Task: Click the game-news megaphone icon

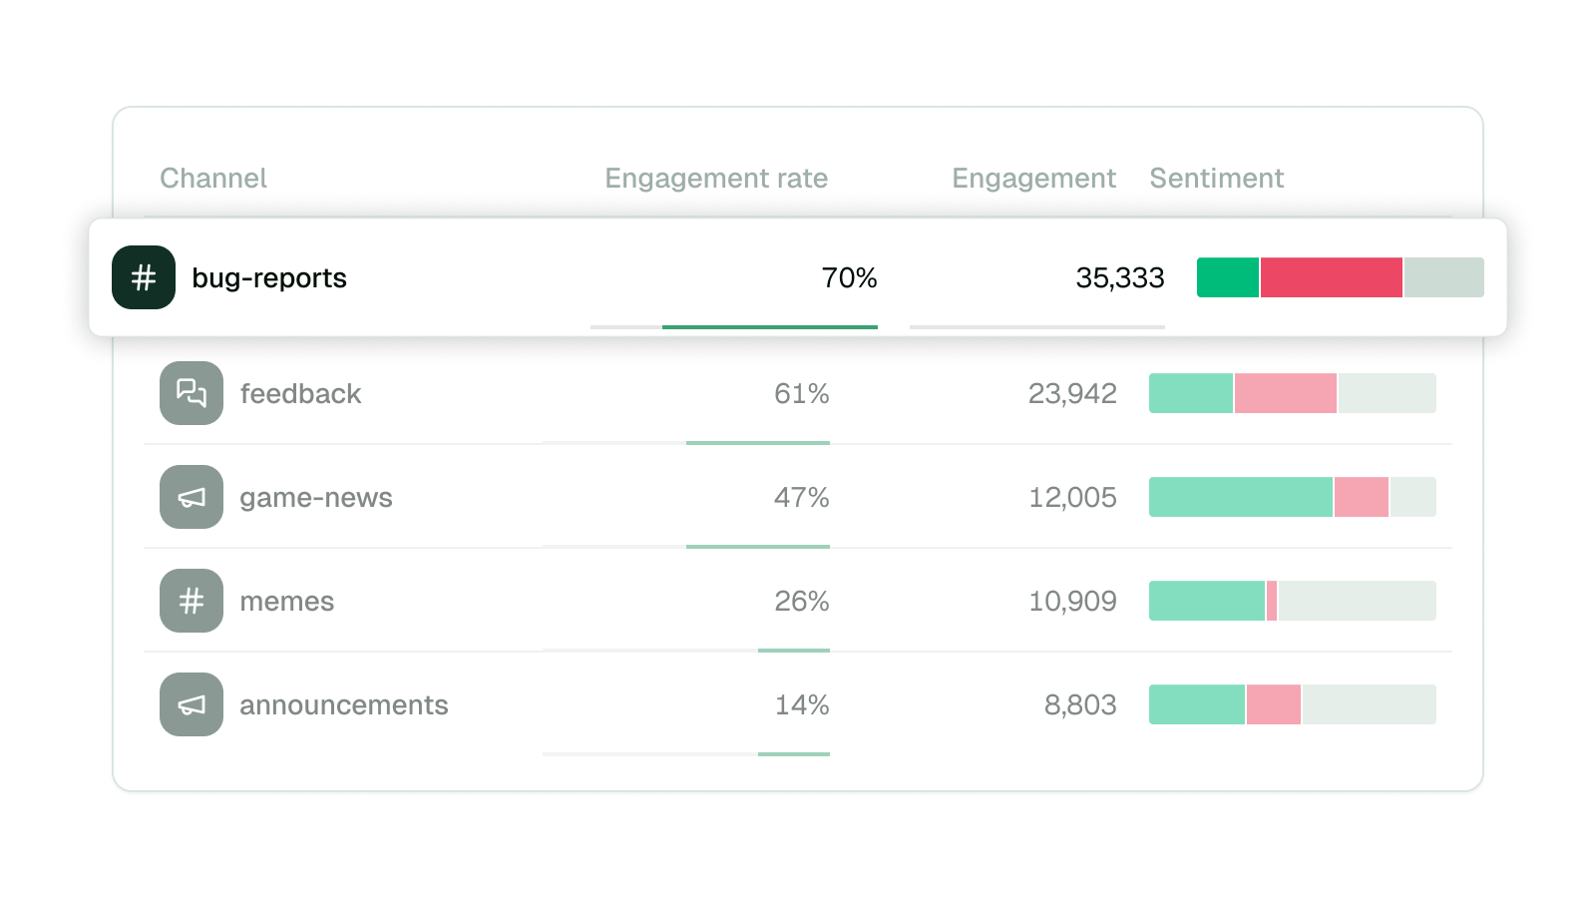Action: coord(191,497)
